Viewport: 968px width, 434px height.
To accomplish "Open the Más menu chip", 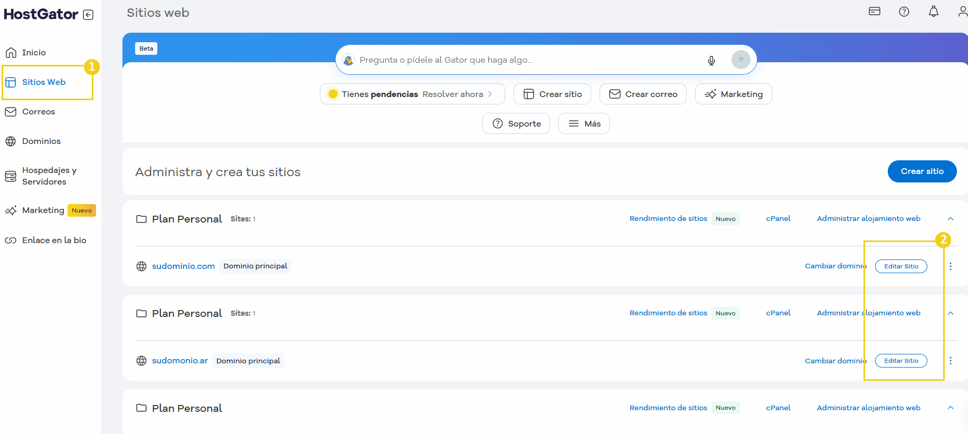I will click(584, 123).
